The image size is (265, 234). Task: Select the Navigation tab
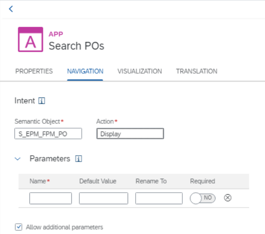[85, 71]
